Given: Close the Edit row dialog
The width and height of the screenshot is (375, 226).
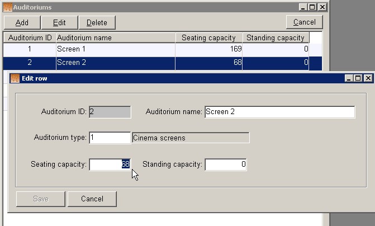Looking at the screenshot, I should (367, 78).
